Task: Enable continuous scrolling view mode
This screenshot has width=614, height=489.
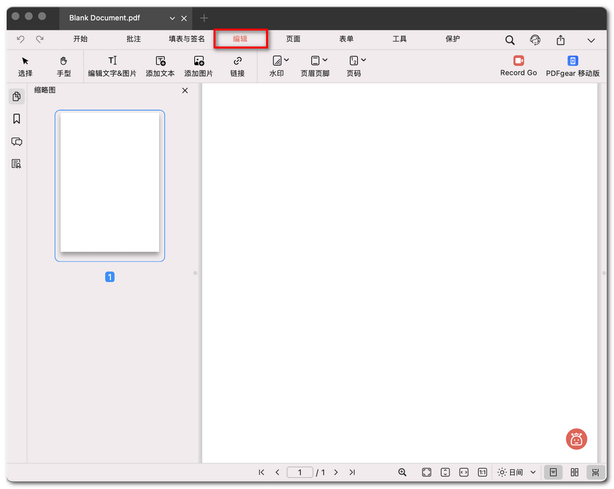Action: point(595,472)
